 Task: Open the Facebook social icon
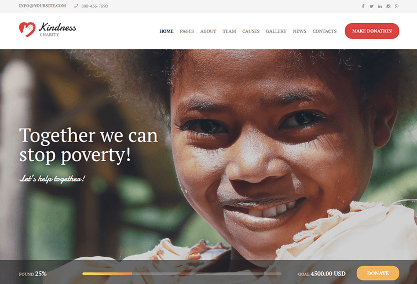[x=363, y=6]
